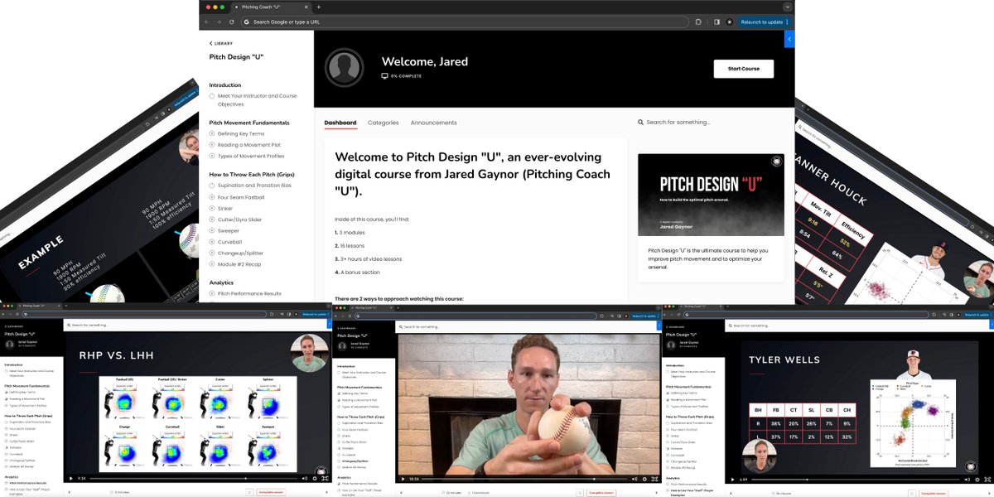Open Pitch Performance Results in main sidebar
This screenshot has width=994, height=497.
(249, 293)
